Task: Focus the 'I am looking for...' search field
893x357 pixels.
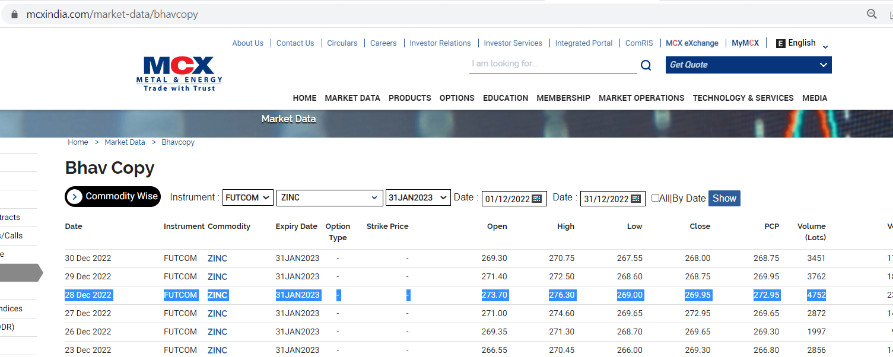Action: [x=553, y=64]
